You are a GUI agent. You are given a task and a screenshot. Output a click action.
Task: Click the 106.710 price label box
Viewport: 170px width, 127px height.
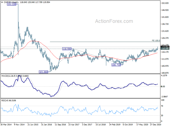[x=116, y=65]
